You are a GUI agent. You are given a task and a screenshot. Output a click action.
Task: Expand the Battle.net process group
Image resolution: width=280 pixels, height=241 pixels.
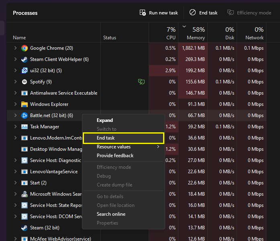[16, 115]
